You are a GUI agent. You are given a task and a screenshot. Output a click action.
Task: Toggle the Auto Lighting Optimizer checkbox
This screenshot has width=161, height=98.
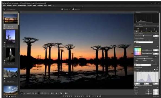pos(135,57)
